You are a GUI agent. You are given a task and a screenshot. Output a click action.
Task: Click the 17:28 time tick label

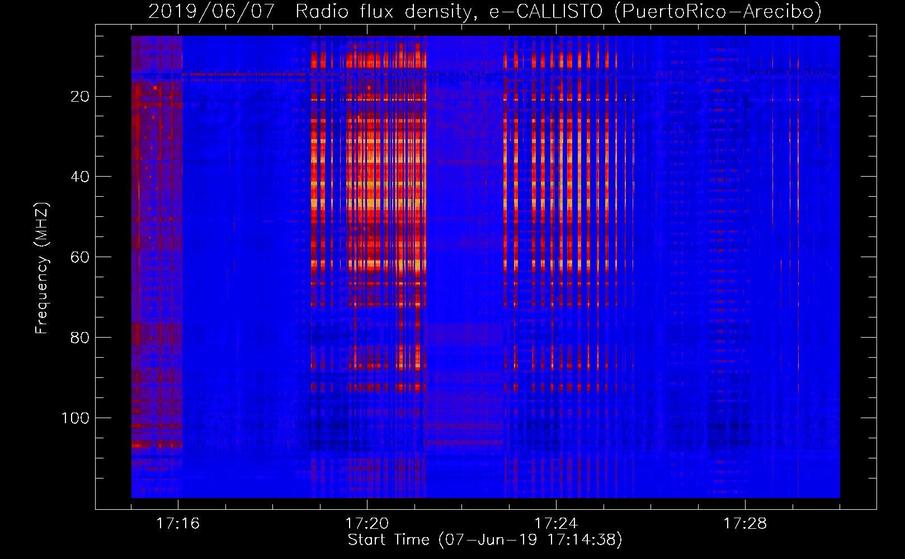[x=745, y=524]
